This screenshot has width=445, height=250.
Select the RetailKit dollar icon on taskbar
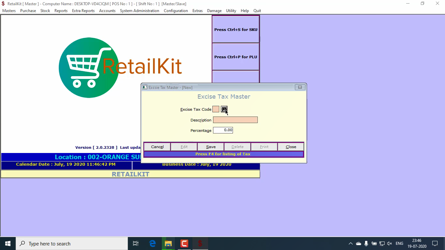pos(200,243)
